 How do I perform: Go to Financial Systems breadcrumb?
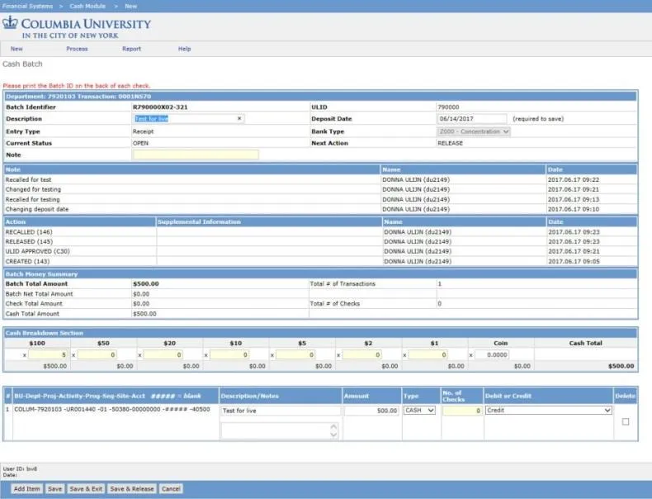tap(27, 6)
